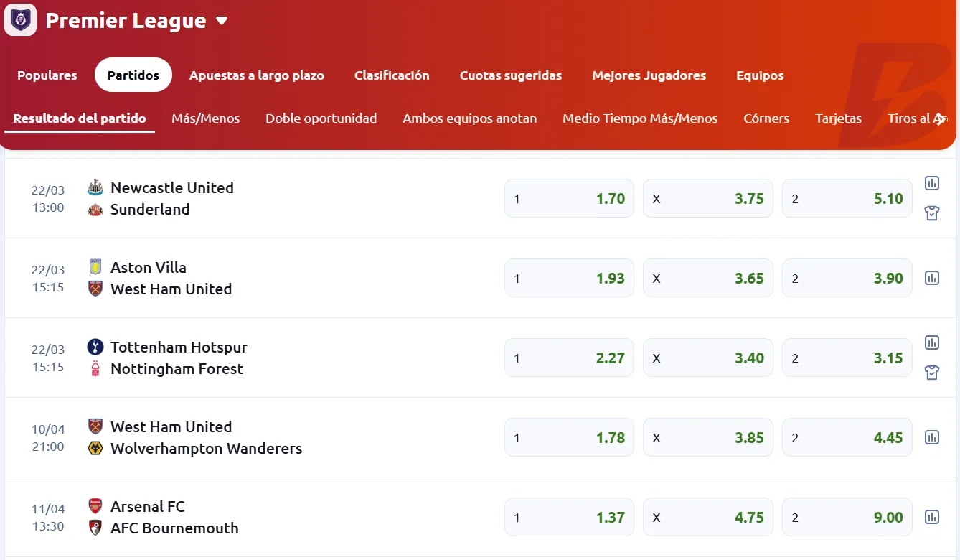Open the Córners market tab
960x560 pixels.
(x=766, y=118)
